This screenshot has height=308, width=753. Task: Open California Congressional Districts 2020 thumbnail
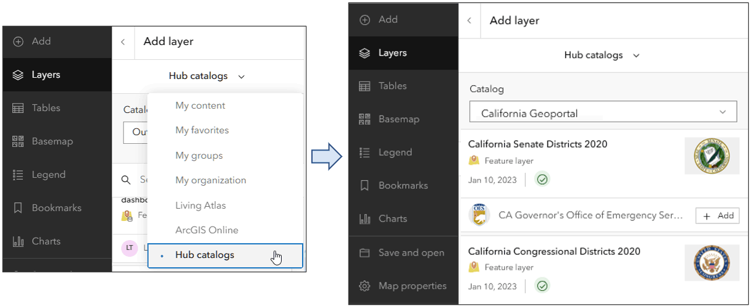click(x=712, y=263)
